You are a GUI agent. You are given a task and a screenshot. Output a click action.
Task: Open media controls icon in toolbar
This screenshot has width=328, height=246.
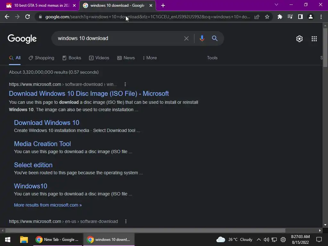tap(290, 17)
